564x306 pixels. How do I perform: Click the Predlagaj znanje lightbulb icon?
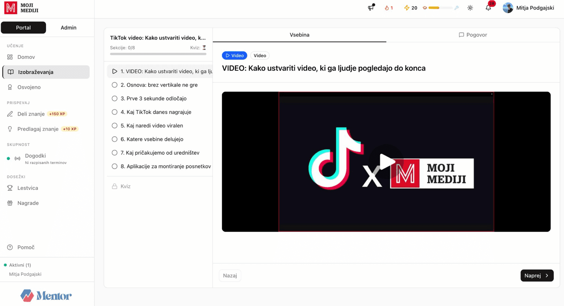click(x=10, y=129)
